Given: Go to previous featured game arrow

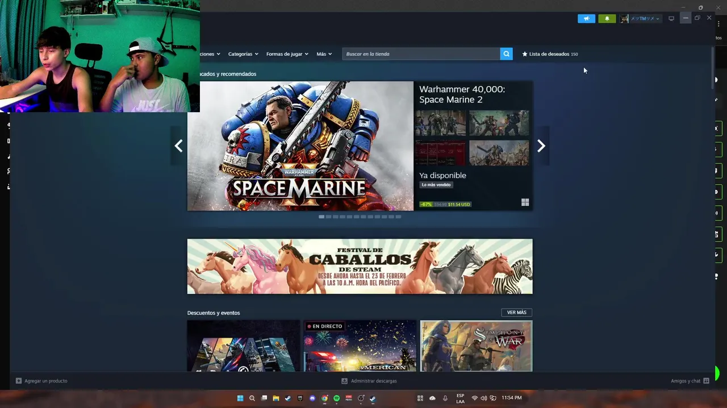Looking at the screenshot, I should click(x=178, y=146).
